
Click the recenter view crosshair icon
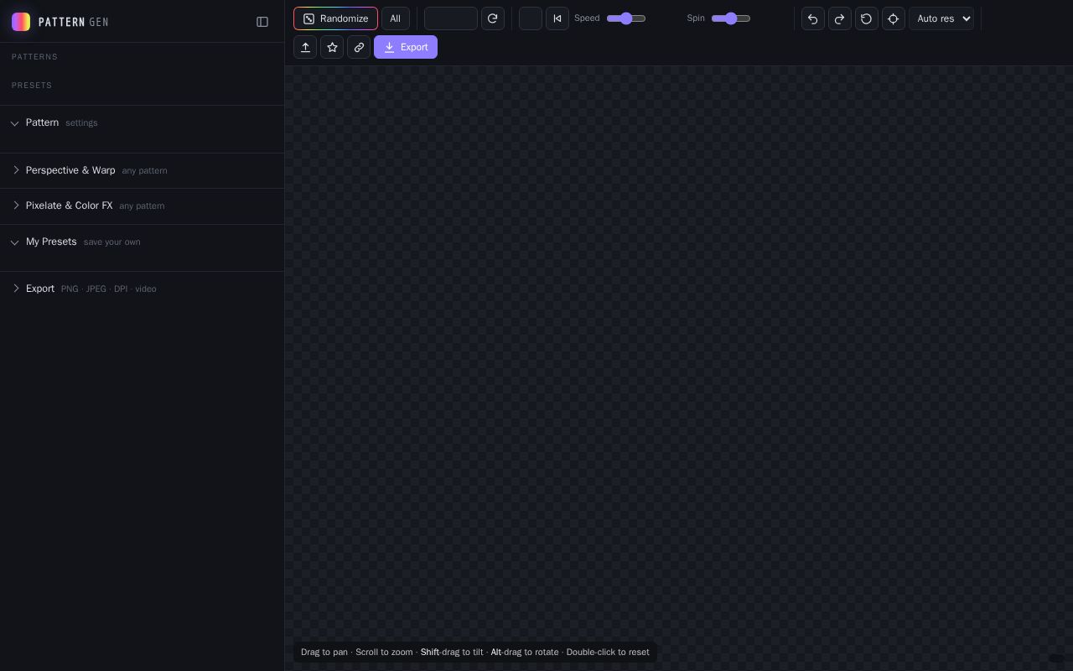(894, 18)
